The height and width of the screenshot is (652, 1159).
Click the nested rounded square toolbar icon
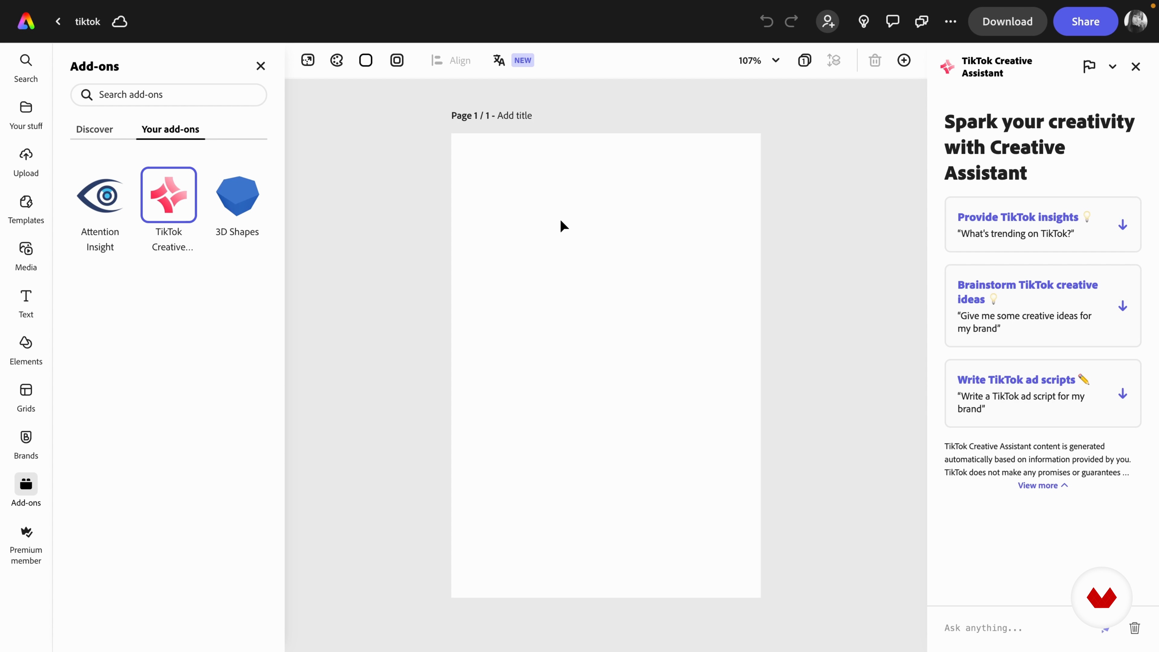(397, 60)
